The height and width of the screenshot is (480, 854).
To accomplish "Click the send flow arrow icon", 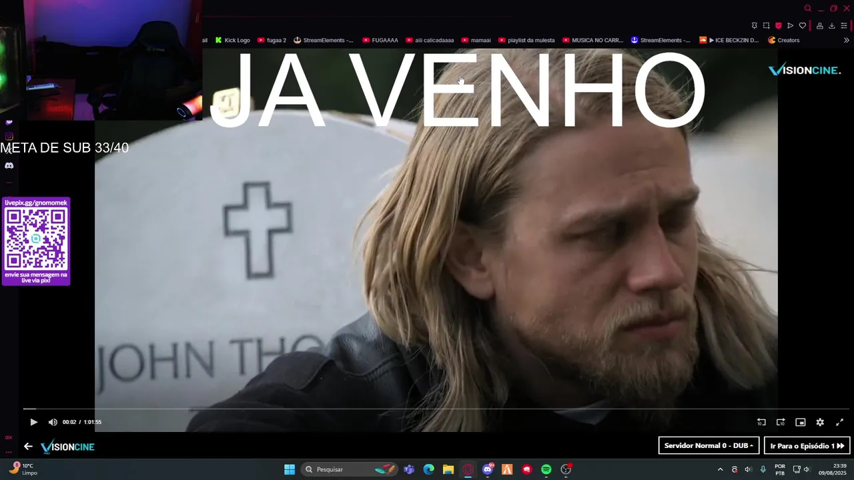I will pos(790,26).
